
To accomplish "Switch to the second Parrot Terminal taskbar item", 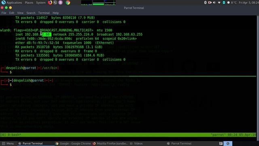I will tap(179, 144).
